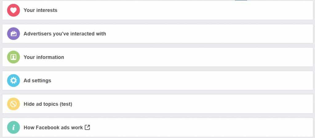This screenshot has width=315, height=138.
Task: Click empty area of Facebook ads work row
Action: pyautogui.click(x=201, y=127)
